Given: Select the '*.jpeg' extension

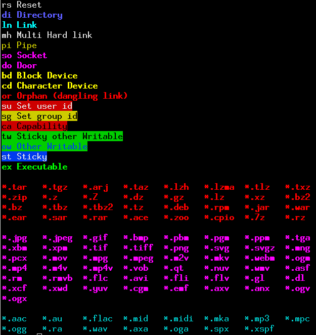Looking at the screenshot, I should 58,238.
